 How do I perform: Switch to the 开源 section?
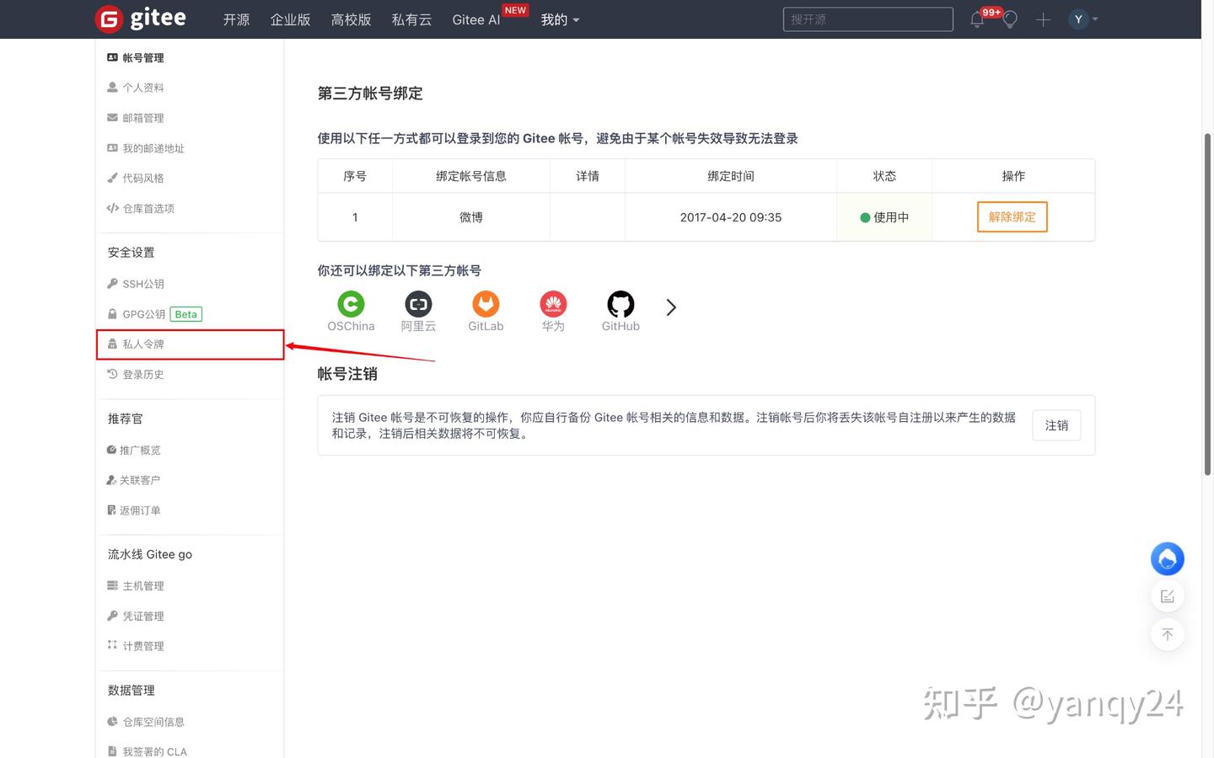coord(236,19)
